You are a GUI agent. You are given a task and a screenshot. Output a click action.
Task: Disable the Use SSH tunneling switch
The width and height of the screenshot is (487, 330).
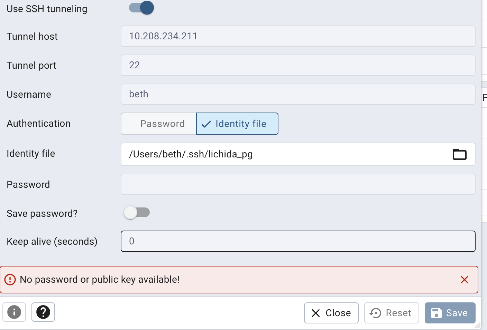click(x=141, y=8)
